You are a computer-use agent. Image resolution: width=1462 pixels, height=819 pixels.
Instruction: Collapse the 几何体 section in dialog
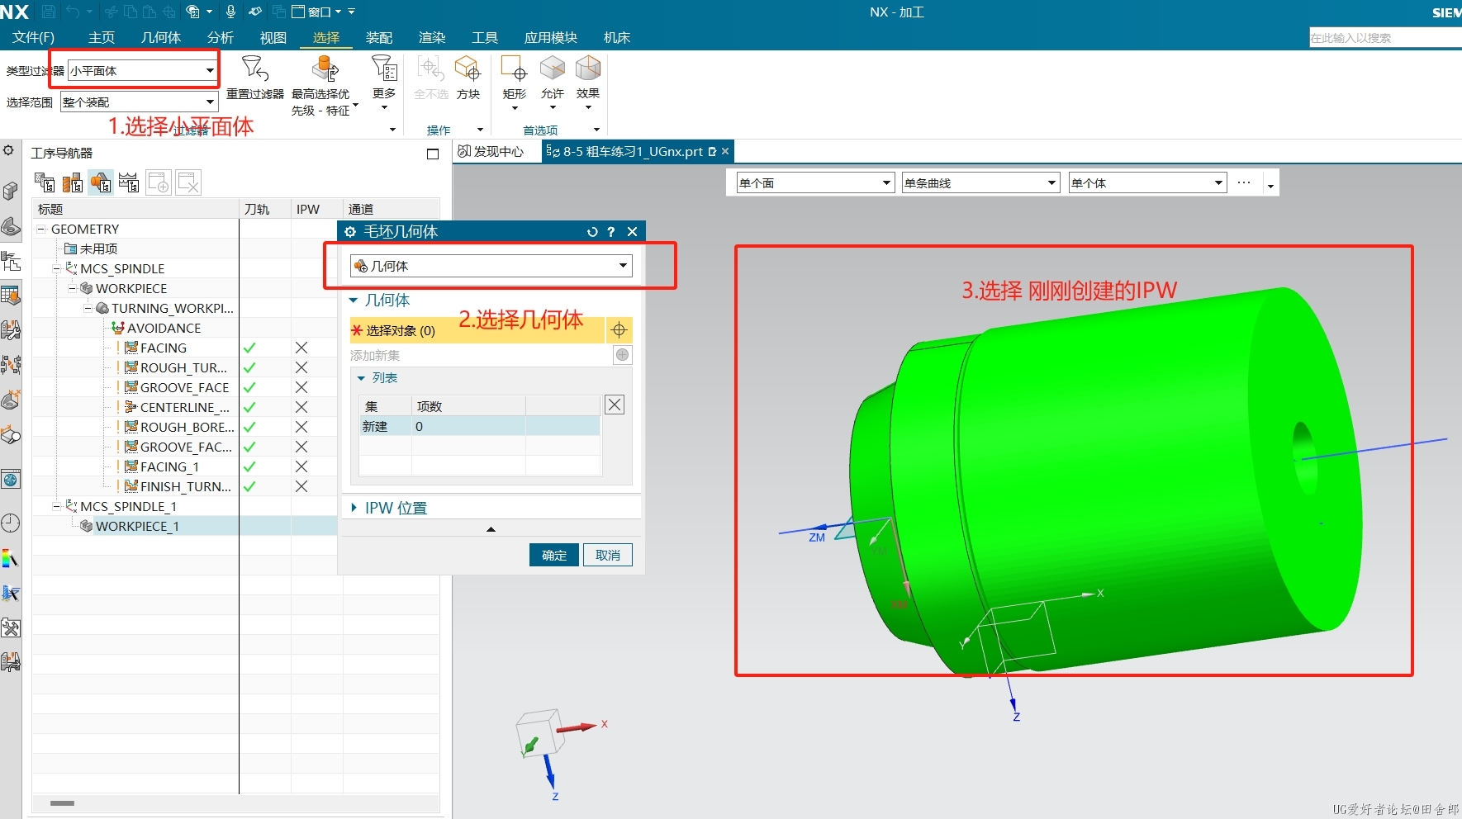pyautogui.click(x=354, y=301)
